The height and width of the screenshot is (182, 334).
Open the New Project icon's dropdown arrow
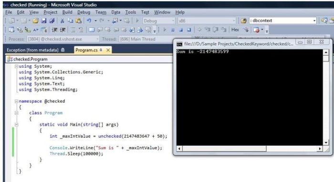18,20
